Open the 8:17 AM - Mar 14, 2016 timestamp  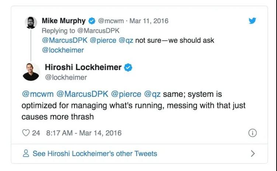(84, 133)
